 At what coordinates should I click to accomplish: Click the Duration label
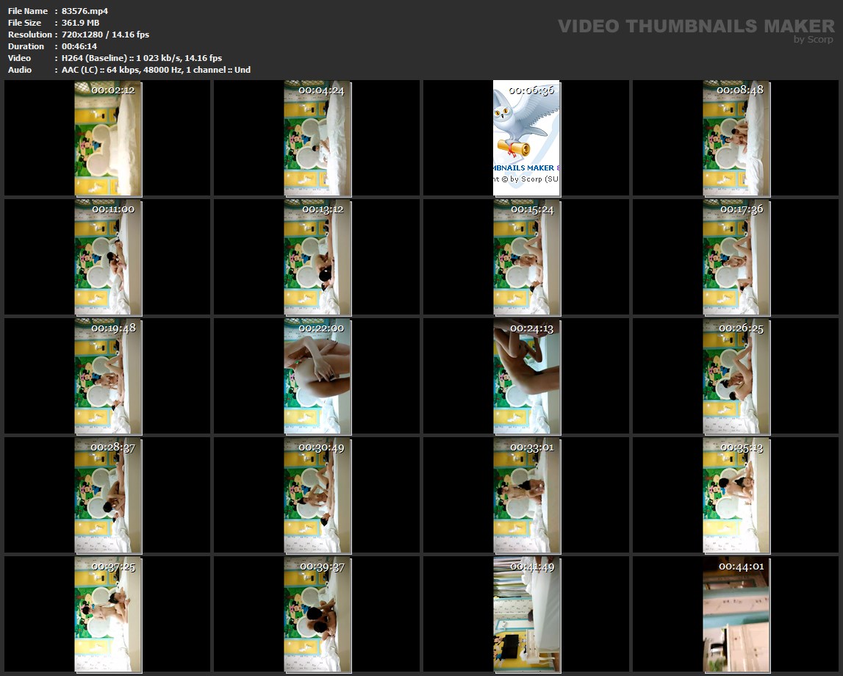pos(26,46)
